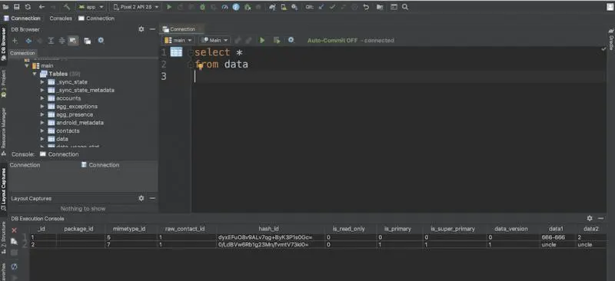This screenshot has width=615, height=281.
Task: Sort by the mimetype_id column header
Action: 129,229
